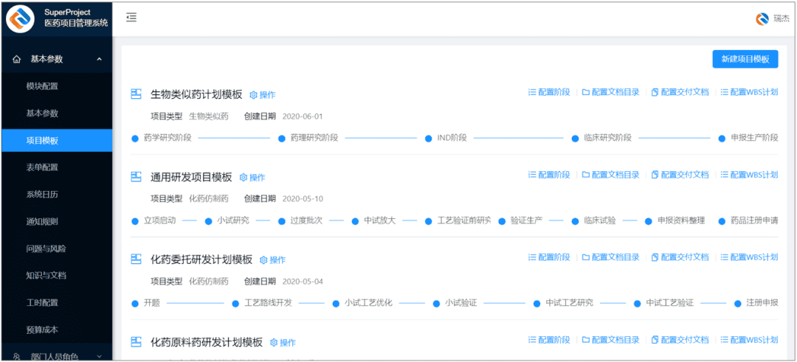The height and width of the screenshot is (362, 797).
Task: Open 预算成本 in the sidebar
Action: (42, 330)
